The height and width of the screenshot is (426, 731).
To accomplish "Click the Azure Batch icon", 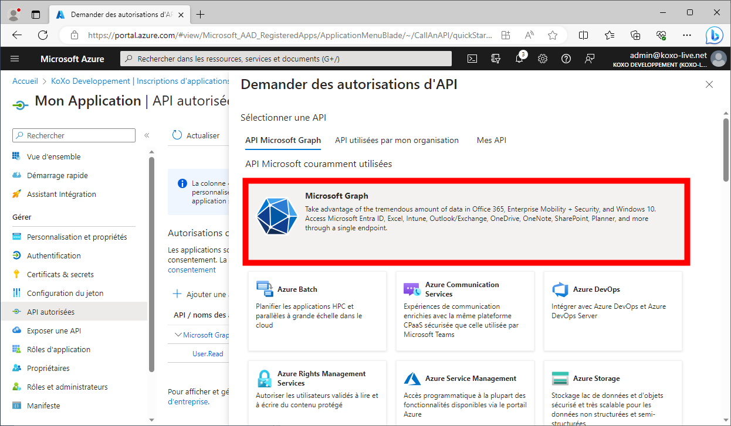I will click(265, 289).
